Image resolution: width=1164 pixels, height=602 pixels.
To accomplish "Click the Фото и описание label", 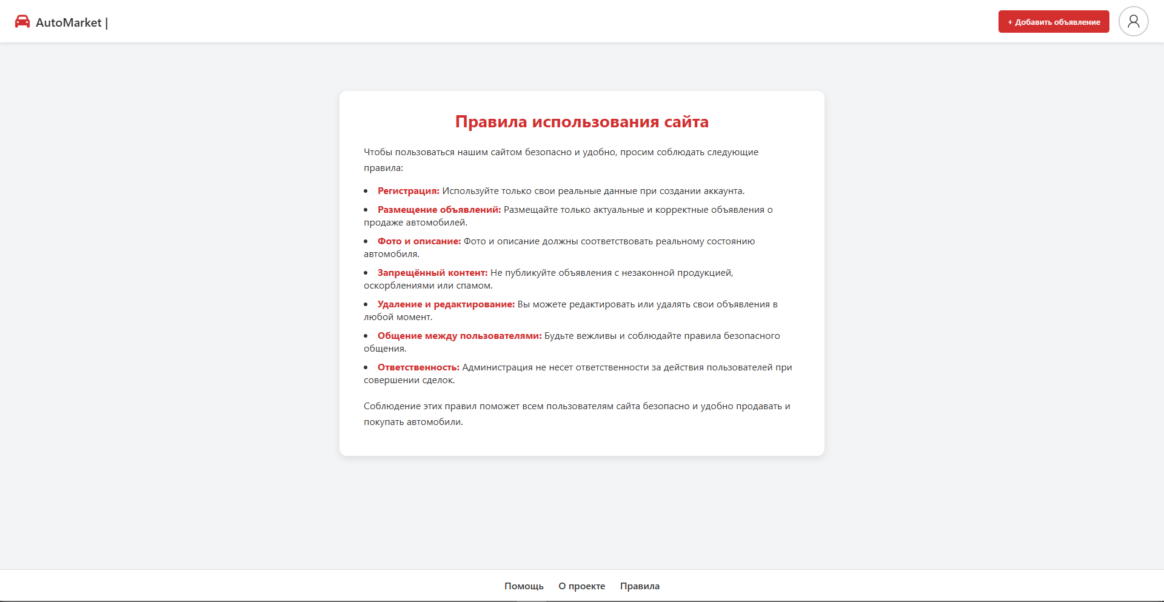I will 419,241.
